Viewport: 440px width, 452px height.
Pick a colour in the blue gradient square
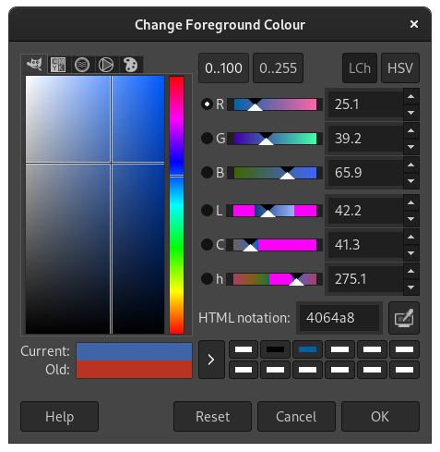(x=95, y=205)
